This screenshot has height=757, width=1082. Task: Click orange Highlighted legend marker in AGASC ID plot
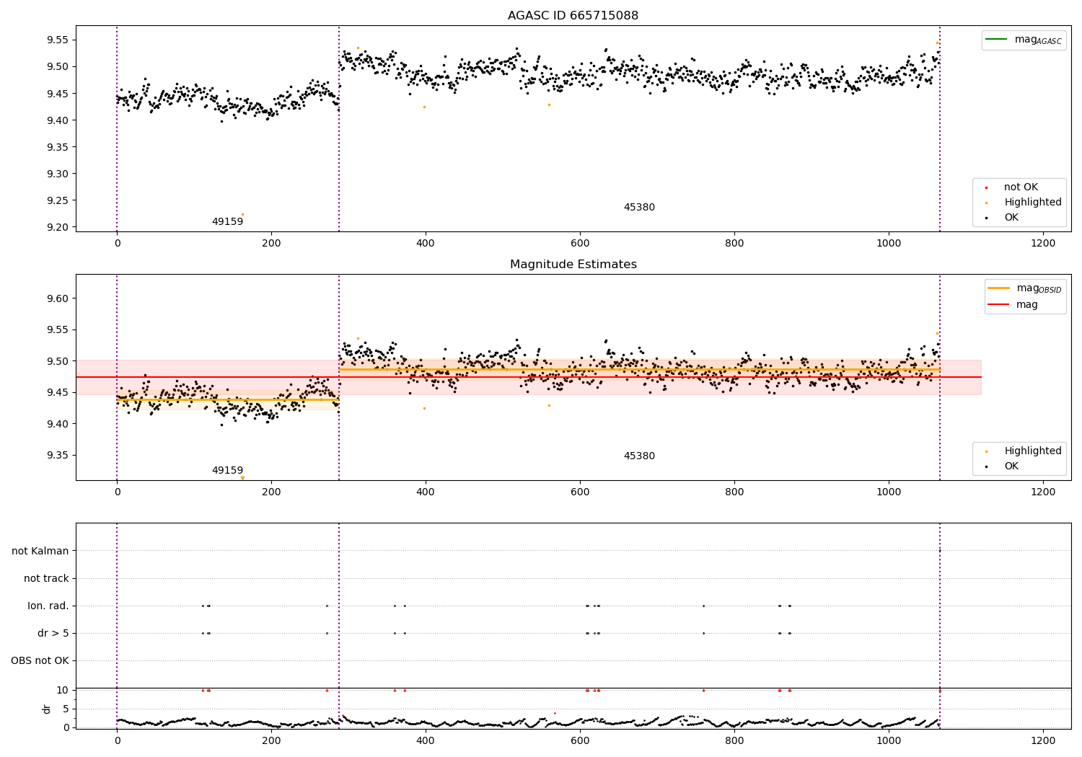[986, 203]
